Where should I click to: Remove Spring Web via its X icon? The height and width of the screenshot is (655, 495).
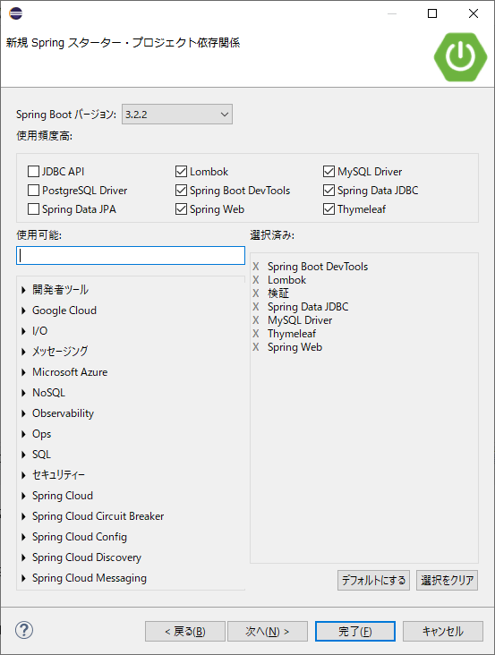[x=256, y=346]
